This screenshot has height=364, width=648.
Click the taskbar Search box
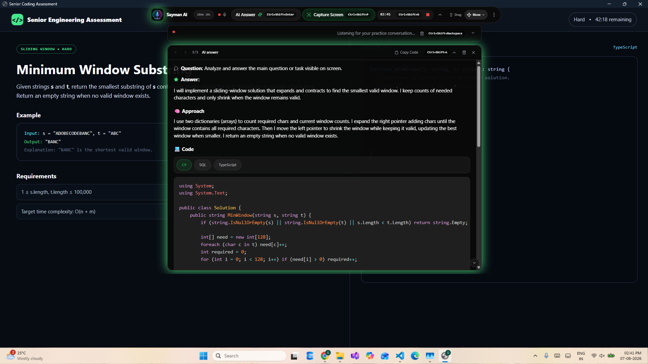249,356
